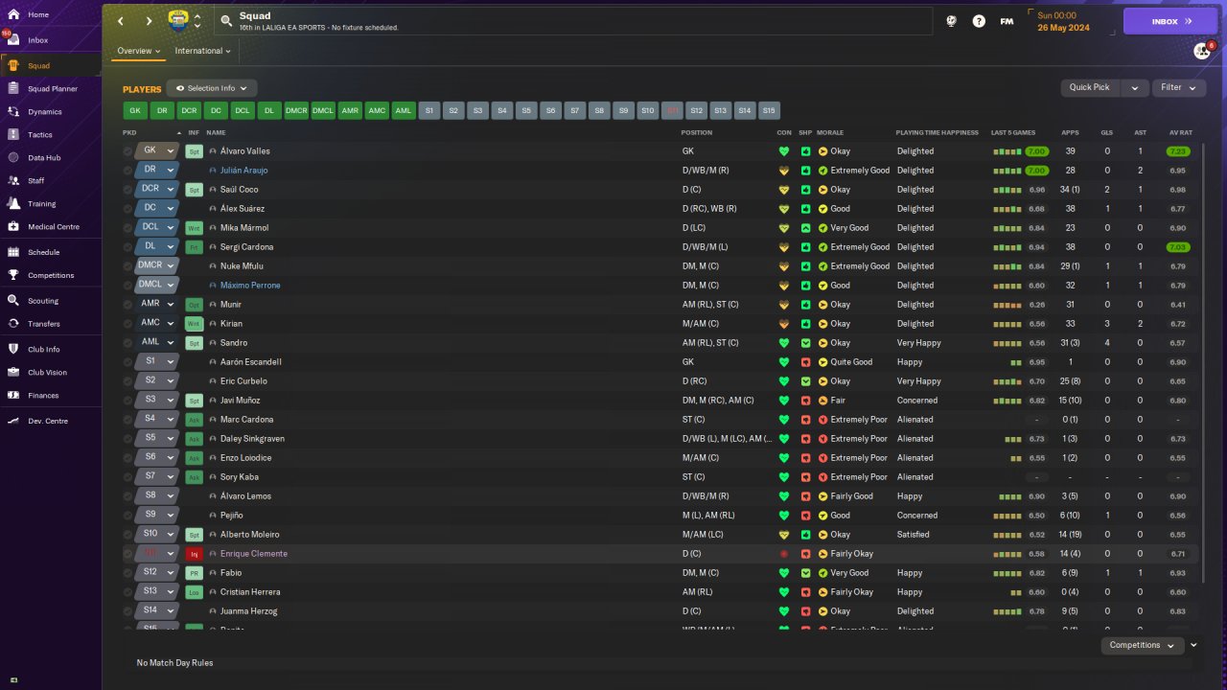Expand the Quick Pick arrow dropdown
Viewport: 1227px width, 690px height.
point(1135,87)
